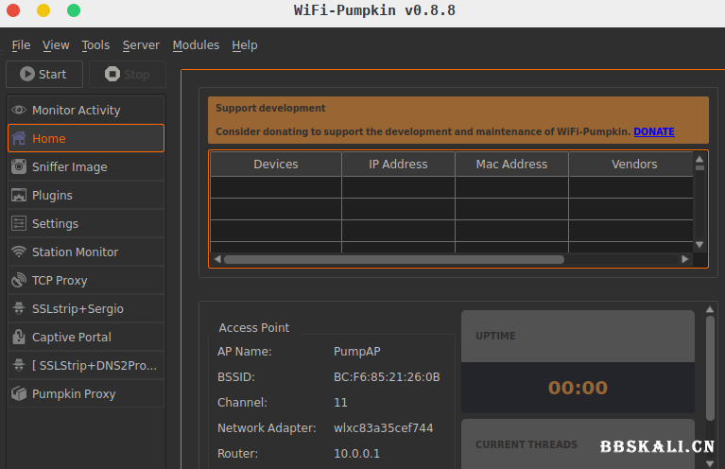This screenshot has width=725, height=469.
Task: Open the Pumpkin Proxy cube icon
Action: (x=19, y=394)
